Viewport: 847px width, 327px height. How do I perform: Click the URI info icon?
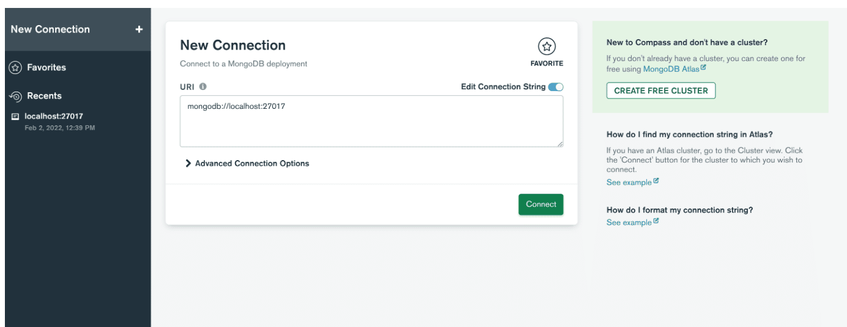(203, 87)
